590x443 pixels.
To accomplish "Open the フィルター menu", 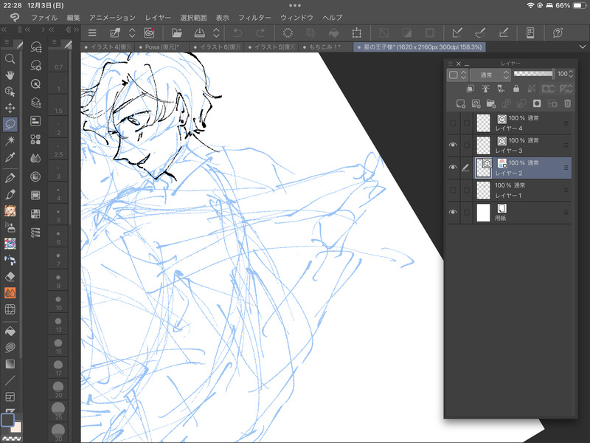I will [254, 18].
